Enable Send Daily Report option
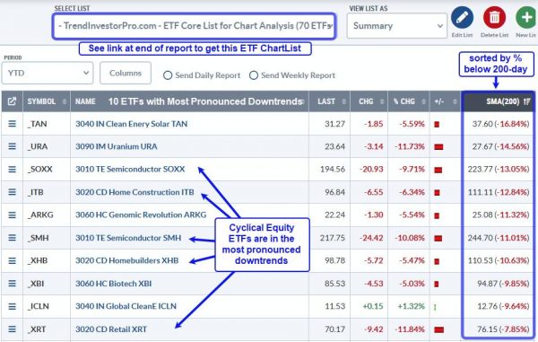This screenshot has width=538, height=342. coord(168,75)
